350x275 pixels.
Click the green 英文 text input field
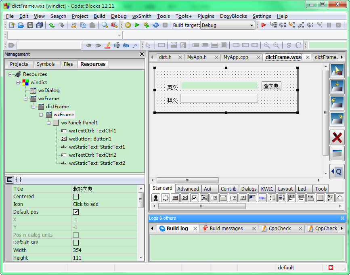[x=219, y=85]
